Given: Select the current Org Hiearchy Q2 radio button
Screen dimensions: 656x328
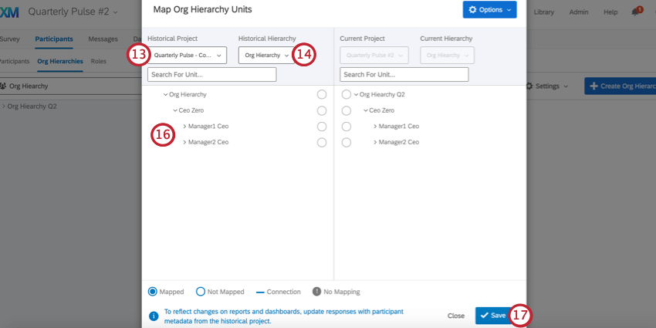Looking at the screenshot, I should tap(346, 94).
